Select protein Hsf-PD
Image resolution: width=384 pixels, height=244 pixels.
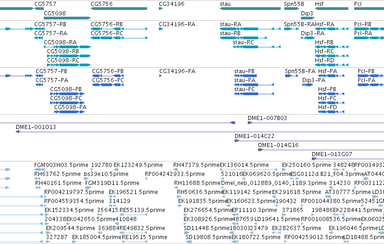click(327, 107)
